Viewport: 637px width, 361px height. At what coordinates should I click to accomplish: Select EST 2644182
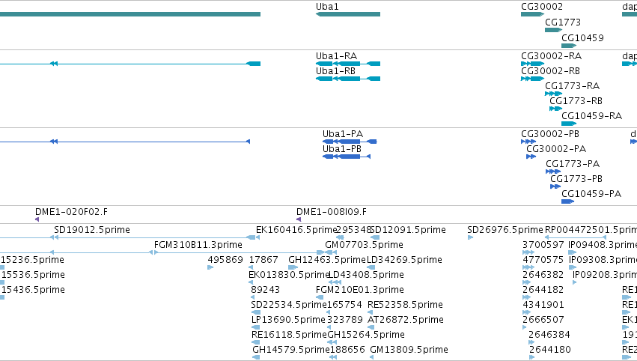(543, 290)
